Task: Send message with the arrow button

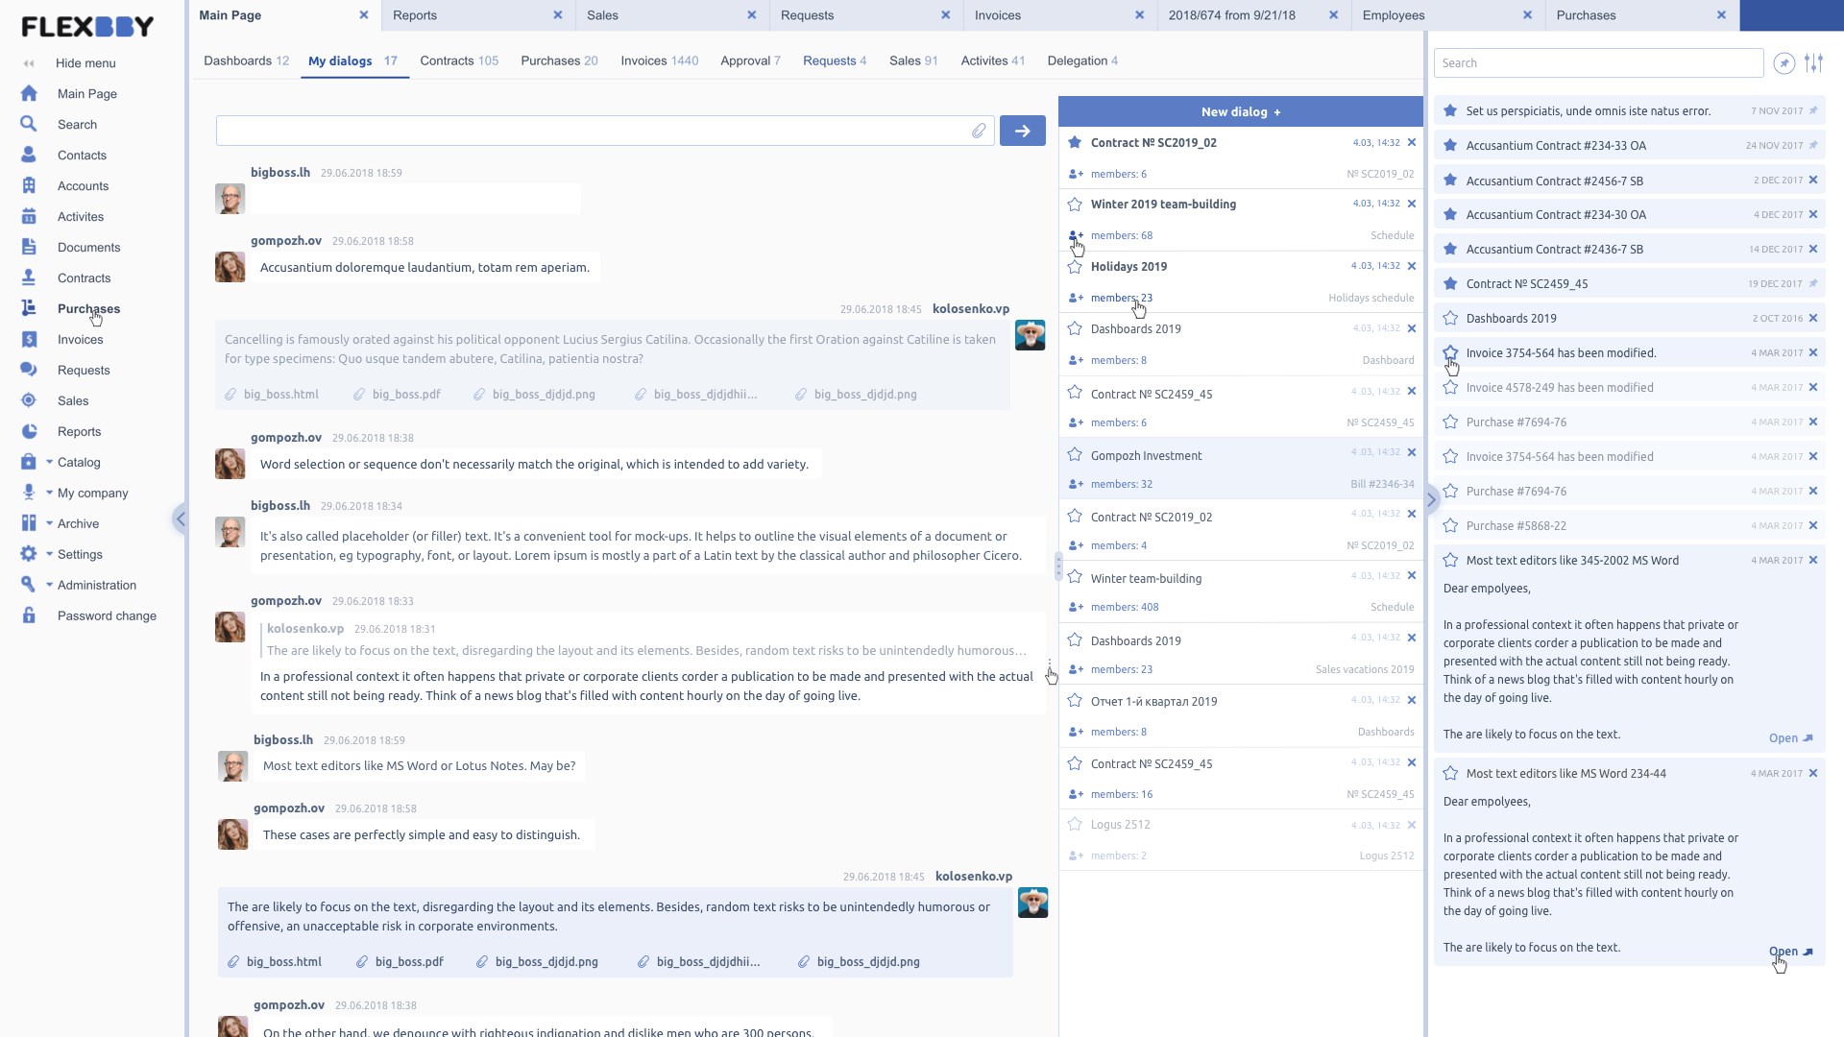Action: (1022, 131)
